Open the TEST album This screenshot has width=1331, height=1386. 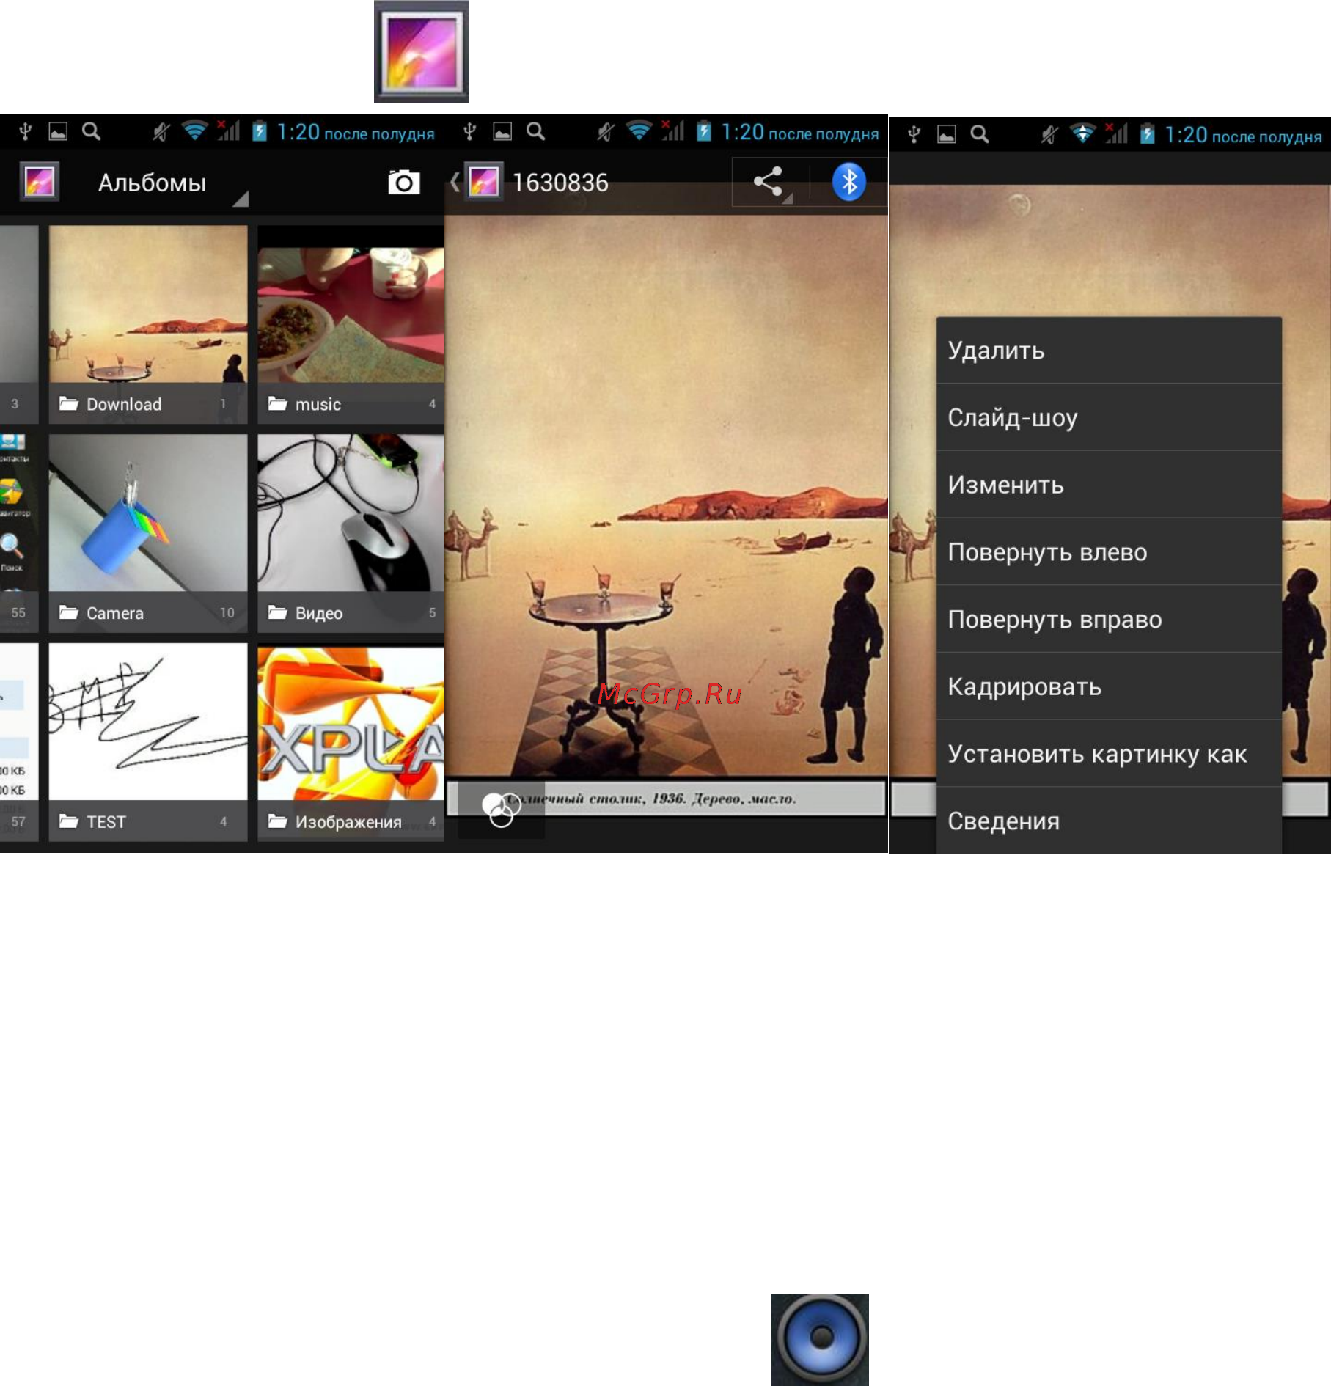pyautogui.click(x=148, y=742)
